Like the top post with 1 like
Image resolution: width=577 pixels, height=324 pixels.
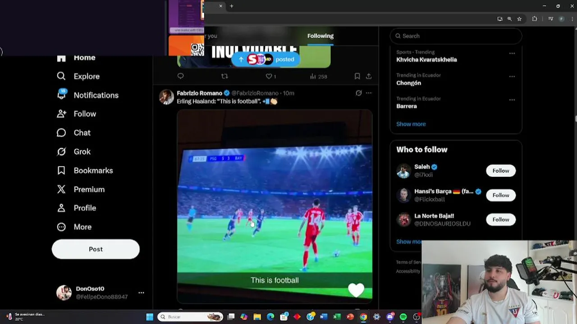point(270,76)
